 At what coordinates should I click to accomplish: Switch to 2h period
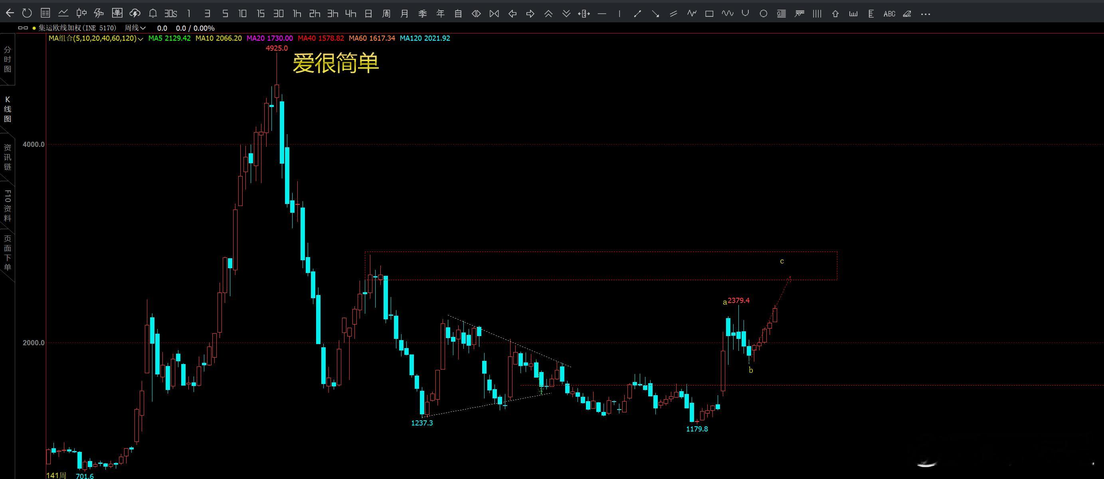(315, 14)
